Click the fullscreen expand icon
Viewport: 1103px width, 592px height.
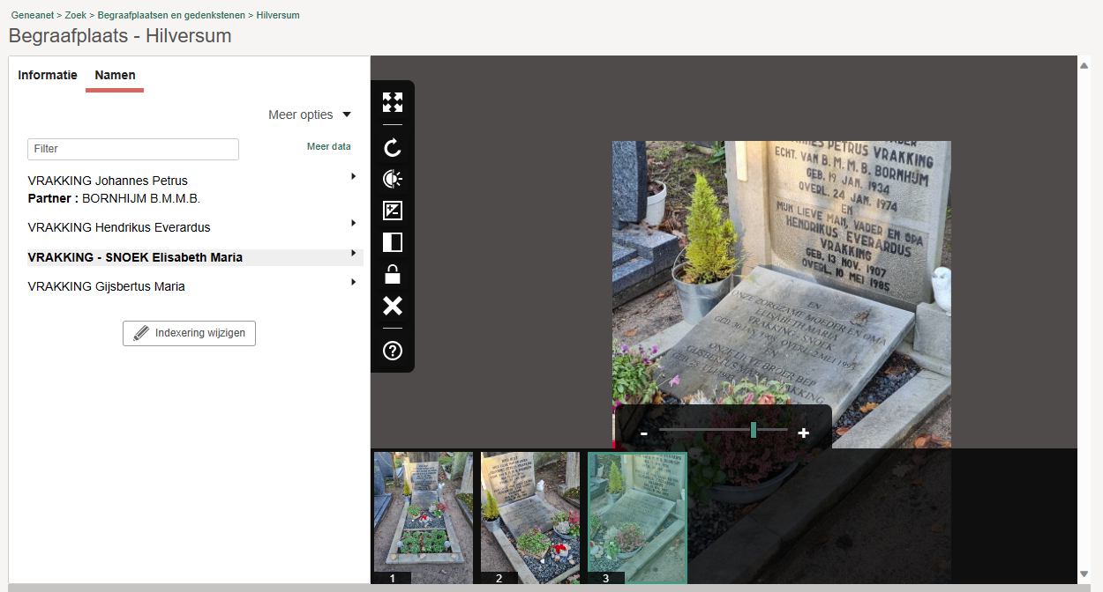(393, 102)
